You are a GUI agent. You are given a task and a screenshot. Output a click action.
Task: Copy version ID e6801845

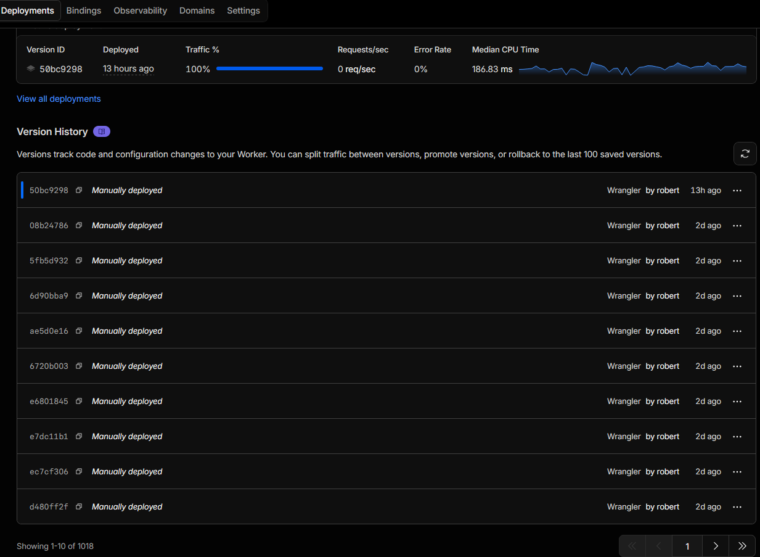(x=79, y=402)
